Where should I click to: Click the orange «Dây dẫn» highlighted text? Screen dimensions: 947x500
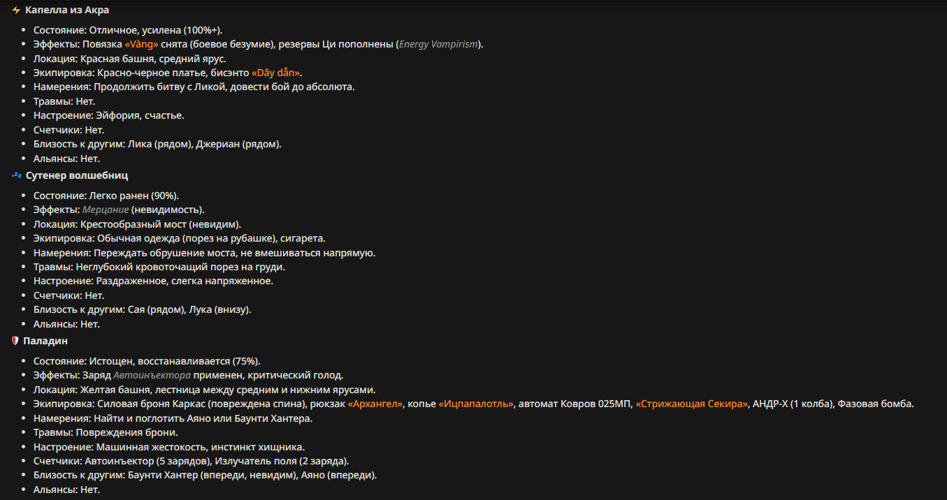coord(277,73)
